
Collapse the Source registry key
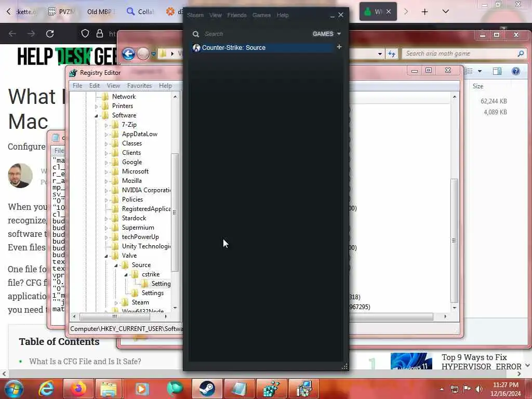pos(116,265)
